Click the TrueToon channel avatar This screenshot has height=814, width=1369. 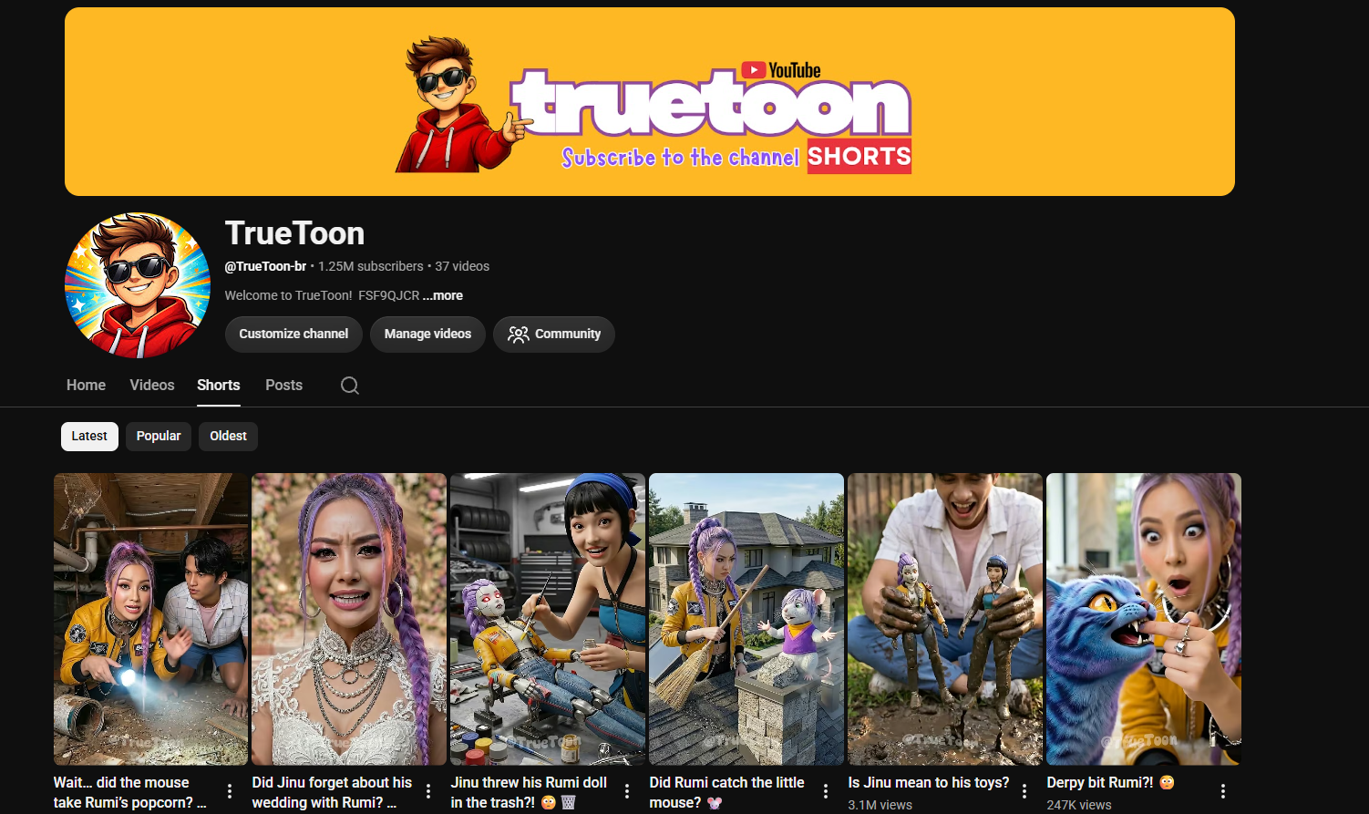138,285
